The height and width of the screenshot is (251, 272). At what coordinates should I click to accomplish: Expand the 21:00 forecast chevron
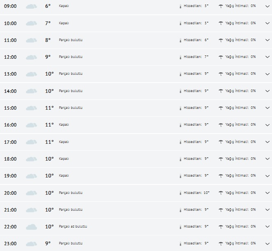[x=267, y=210]
